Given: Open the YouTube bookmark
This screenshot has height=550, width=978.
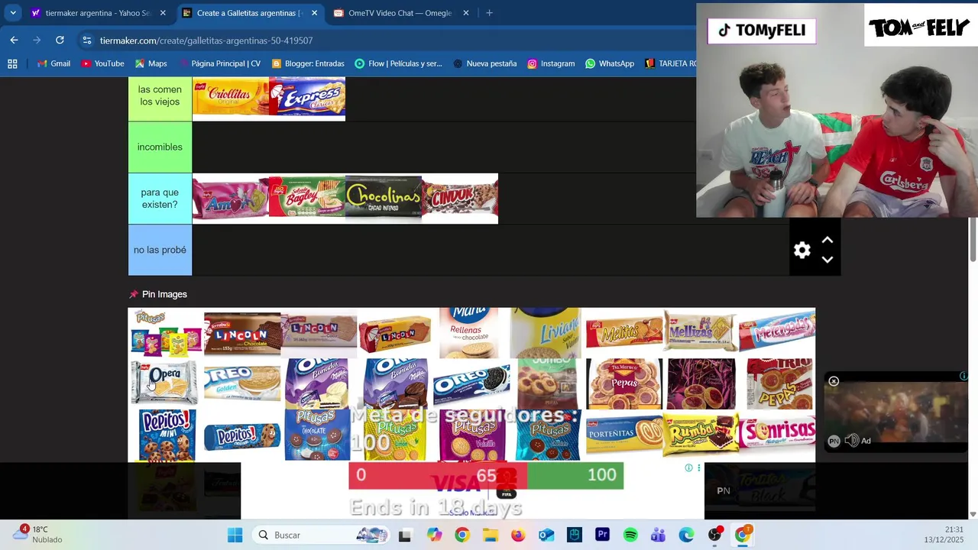Looking at the screenshot, I should [x=102, y=63].
